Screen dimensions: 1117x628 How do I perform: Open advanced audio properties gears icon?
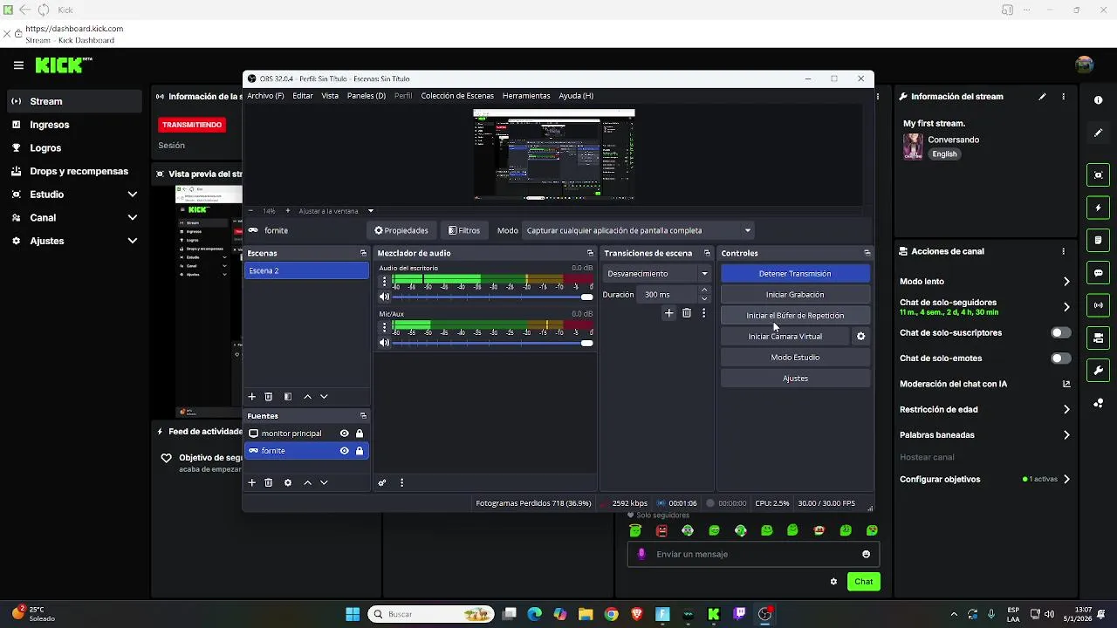coord(382,482)
